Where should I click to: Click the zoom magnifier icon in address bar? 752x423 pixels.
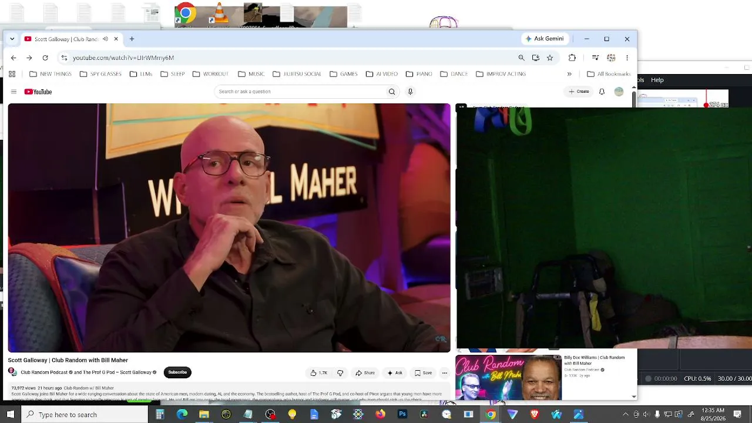tap(521, 58)
